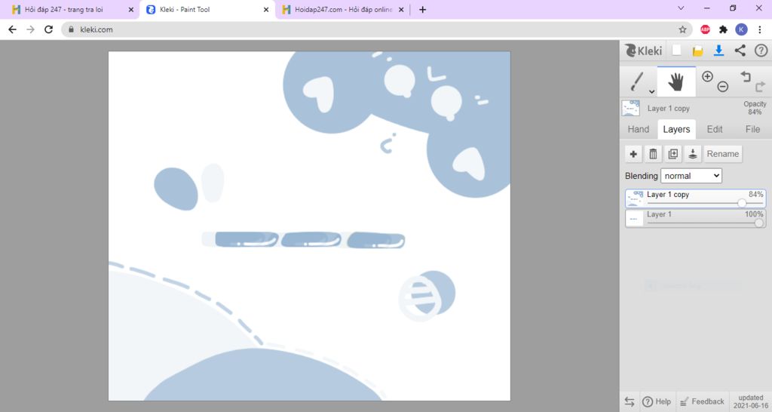Zoom out with the minus magnifier
This screenshot has height=412, width=772.
pos(722,87)
